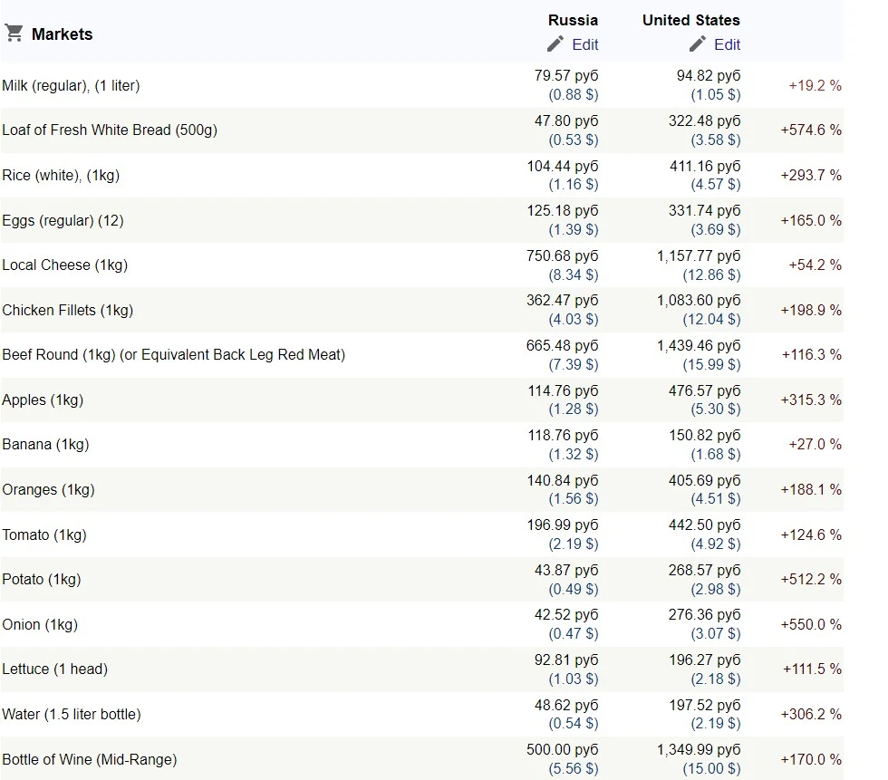Click the 1,083.60 руб chicken price
Viewport: 888px width, 780px height.
coord(699,301)
